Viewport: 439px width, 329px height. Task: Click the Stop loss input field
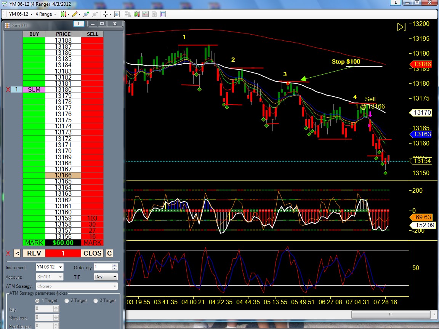[x=44, y=317]
